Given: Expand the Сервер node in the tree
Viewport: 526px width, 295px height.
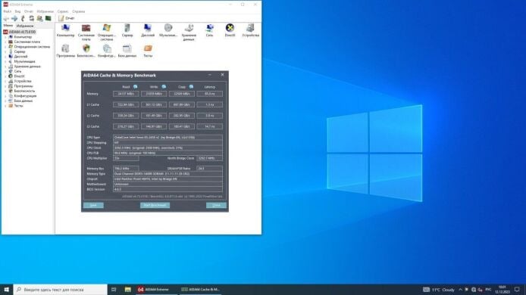Looking at the screenshot, I should pos(5,51).
